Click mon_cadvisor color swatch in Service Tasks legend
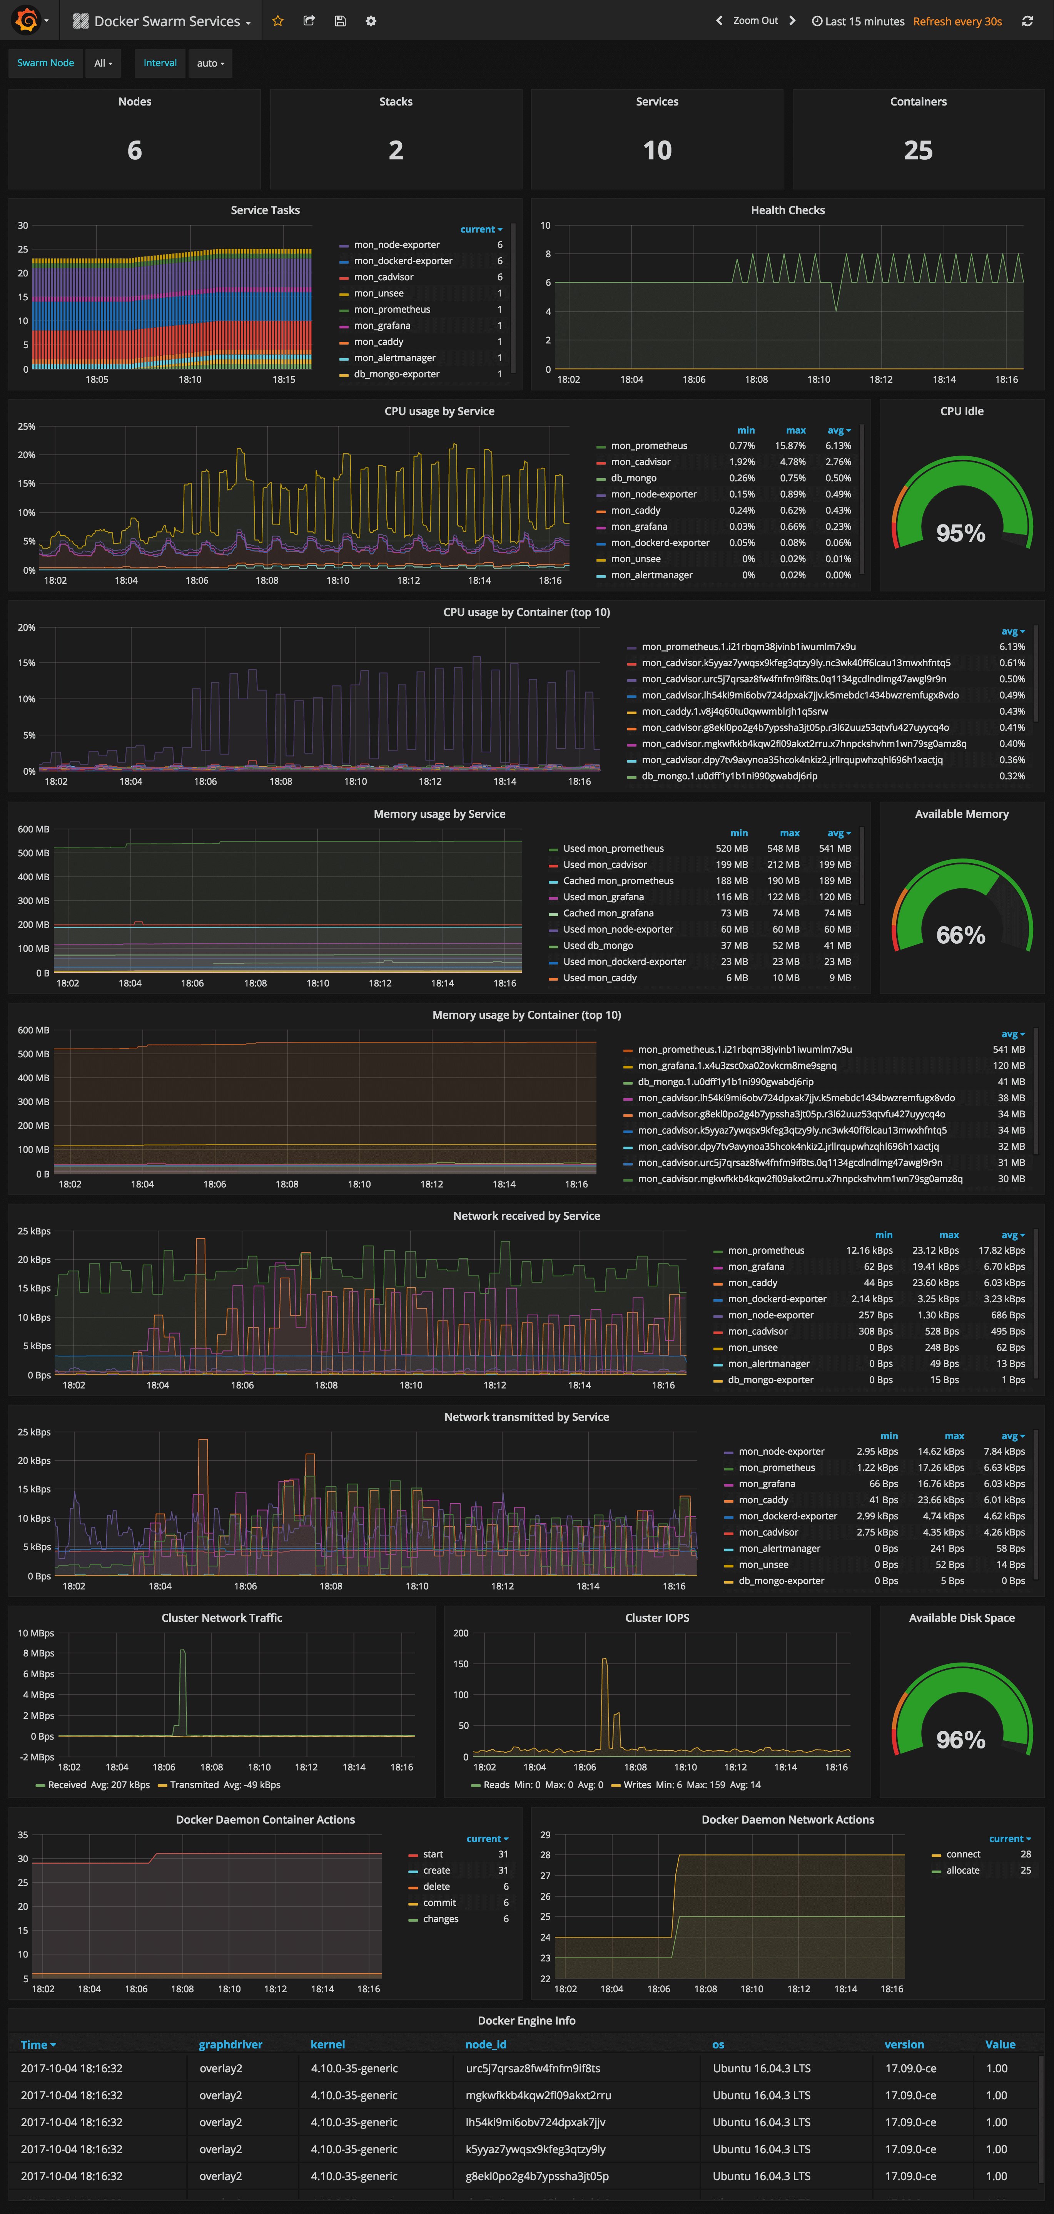This screenshot has height=2214, width=1054. (x=344, y=278)
